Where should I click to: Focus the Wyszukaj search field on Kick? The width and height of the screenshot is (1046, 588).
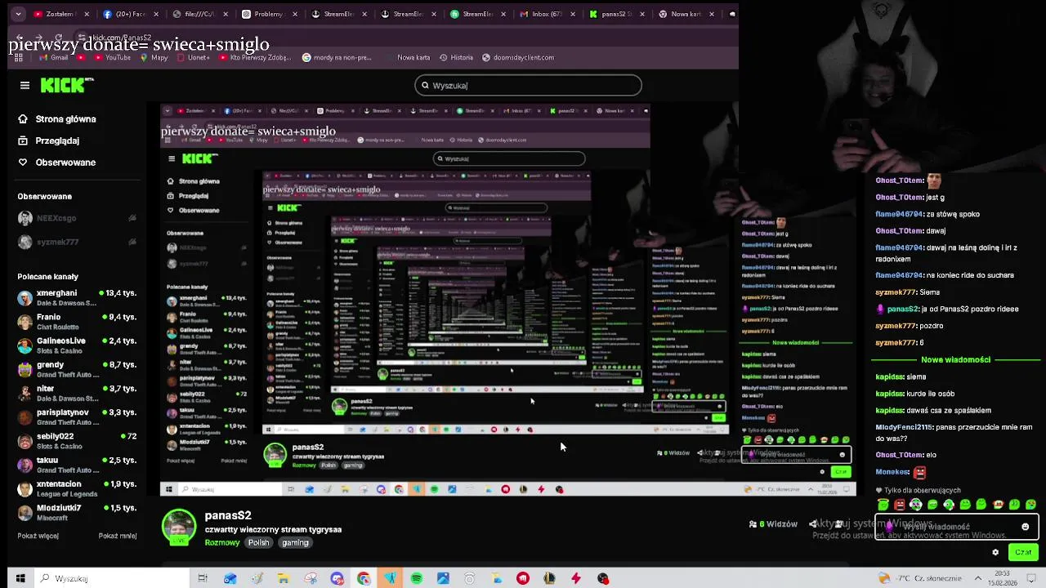click(528, 85)
